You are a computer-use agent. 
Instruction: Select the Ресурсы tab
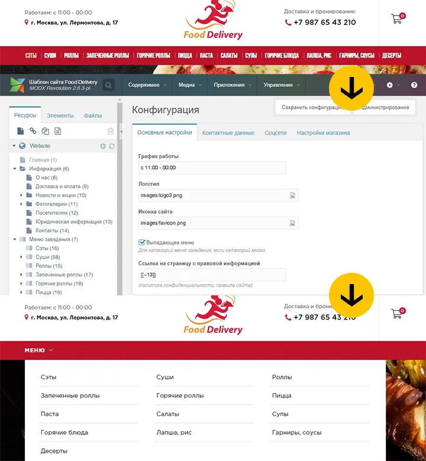[x=25, y=115]
